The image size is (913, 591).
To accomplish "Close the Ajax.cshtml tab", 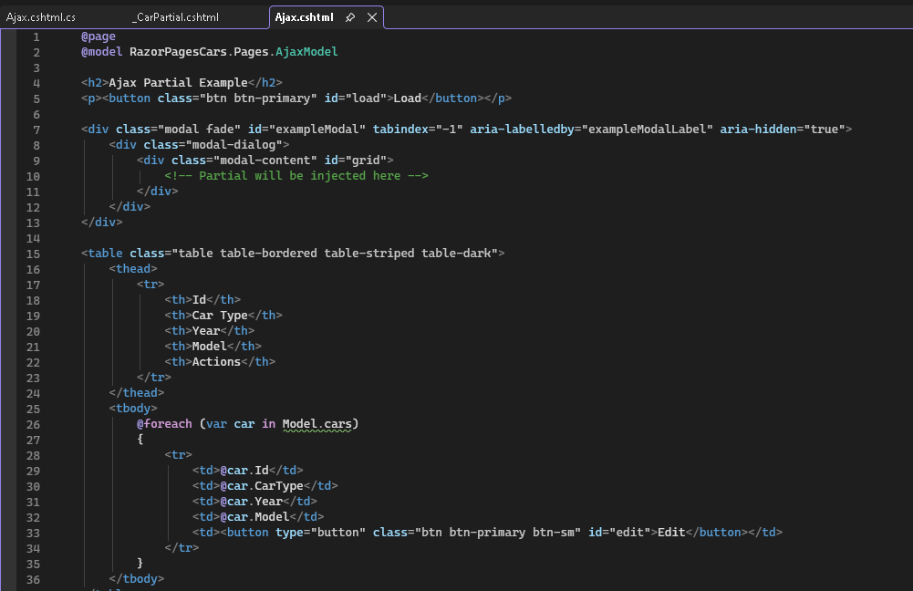I will 371,17.
